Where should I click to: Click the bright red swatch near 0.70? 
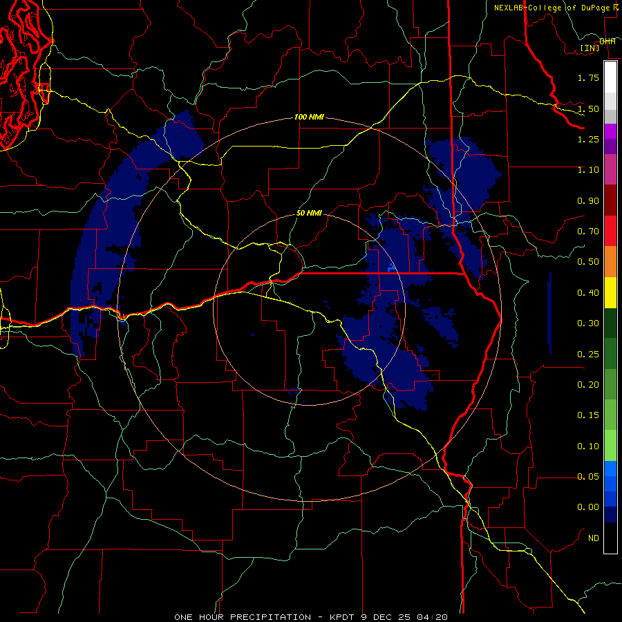click(x=610, y=232)
